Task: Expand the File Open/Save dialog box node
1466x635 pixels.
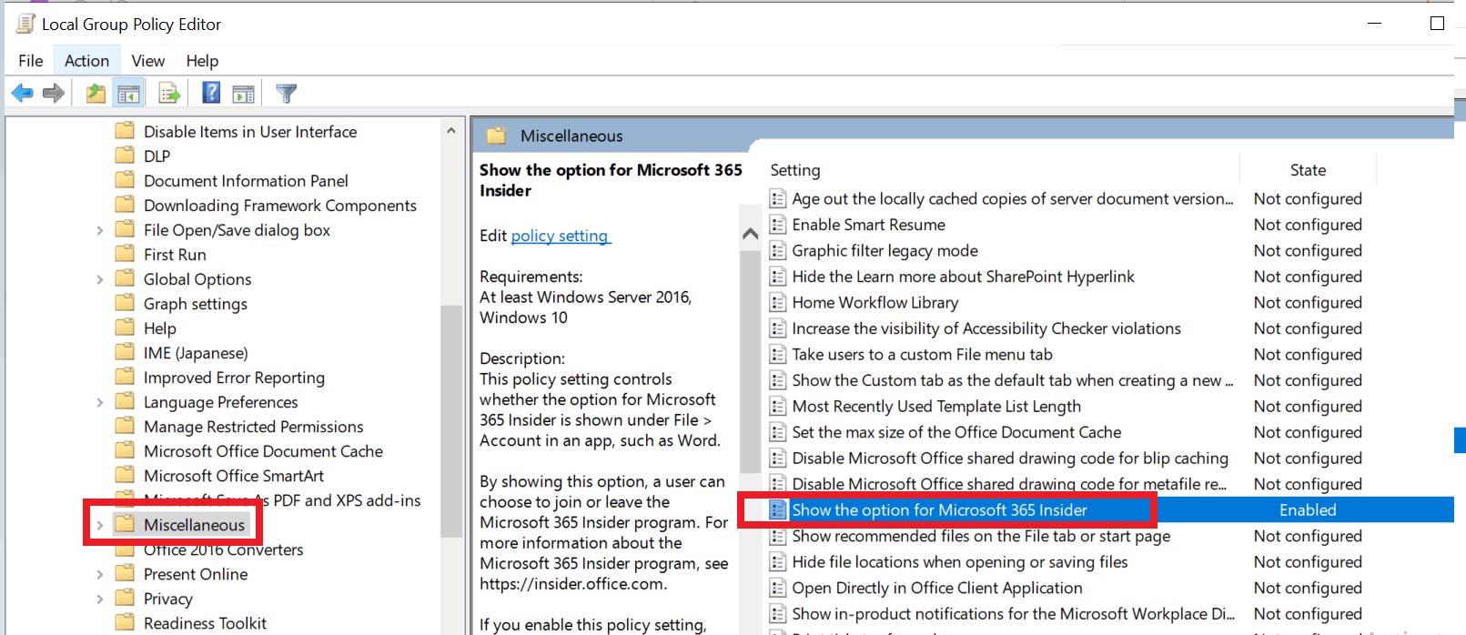Action: point(100,230)
